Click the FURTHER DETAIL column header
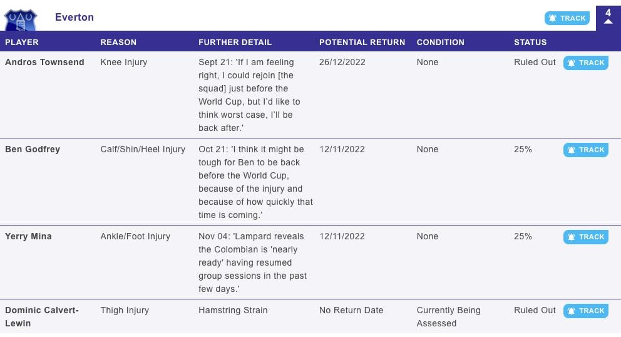This screenshot has width=621, height=337. point(235,43)
